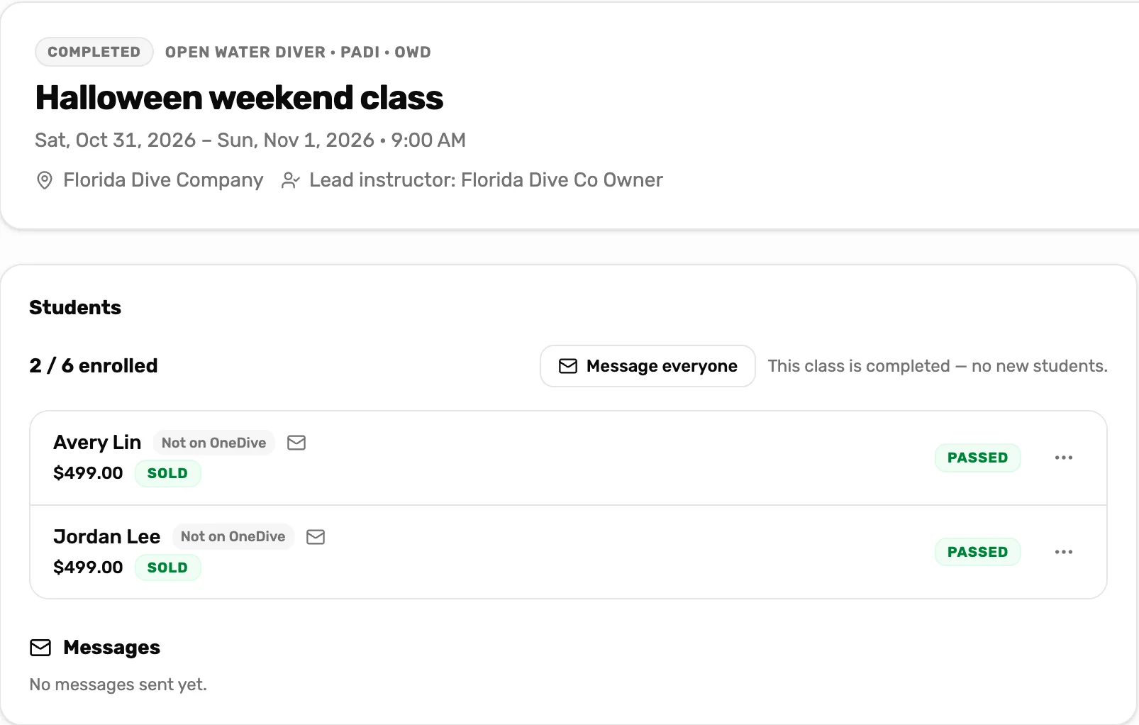Viewport: 1139px width, 725px height.
Task: Click Jordan Lee's PASSED badge
Action: tap(978, 552)
